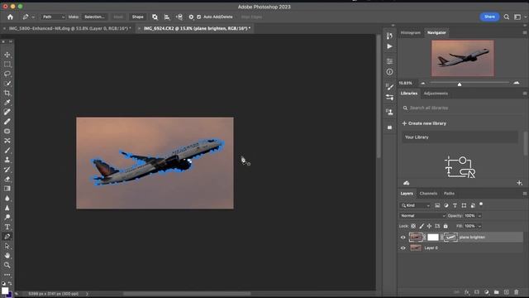Toggle the Auto Add/Delete checkbox
The height and width of the screenshot is (298, 529).
click(x=198, y=17)
